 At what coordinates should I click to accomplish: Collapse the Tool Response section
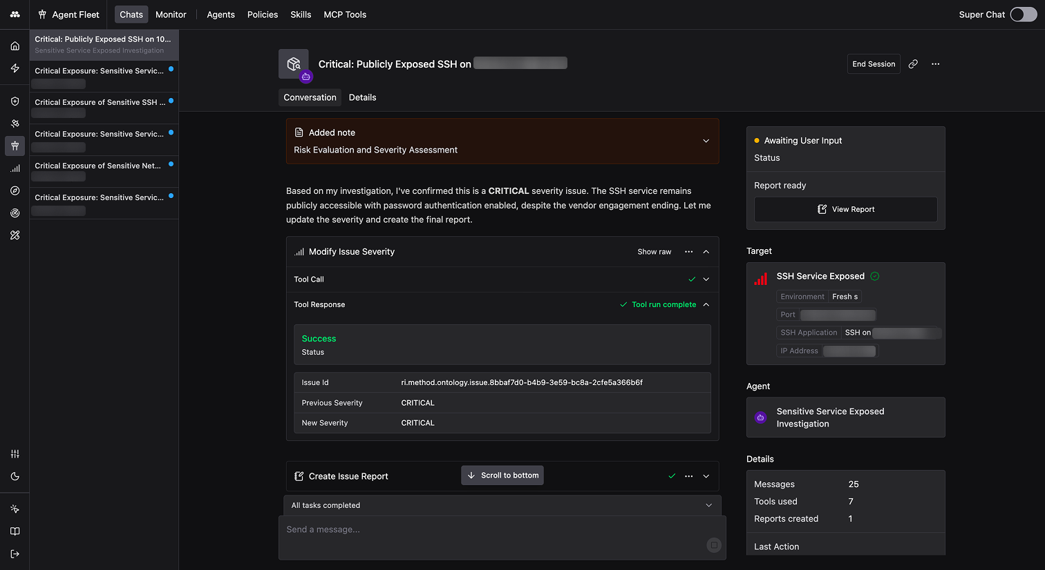[x=706, y=304]
